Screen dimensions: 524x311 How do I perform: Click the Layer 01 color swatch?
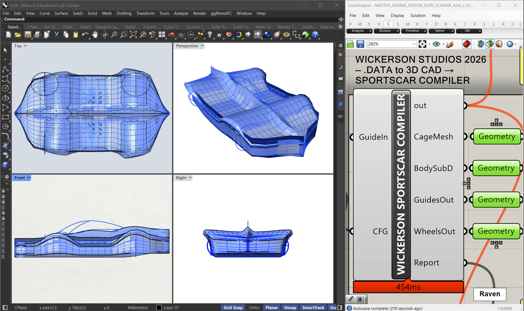pyautogui.click(x=159, y=308)
